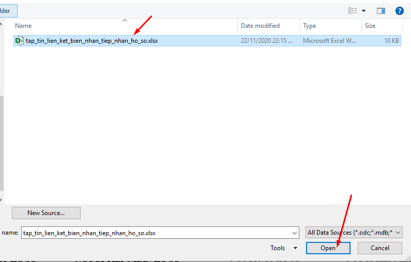Screen dimensions: 411x262
Task: Open help with the blue question mark
Action: 399,10
